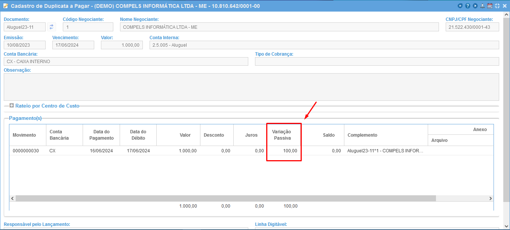
Task: Click the Observação text area
Action: pos(251,87)
